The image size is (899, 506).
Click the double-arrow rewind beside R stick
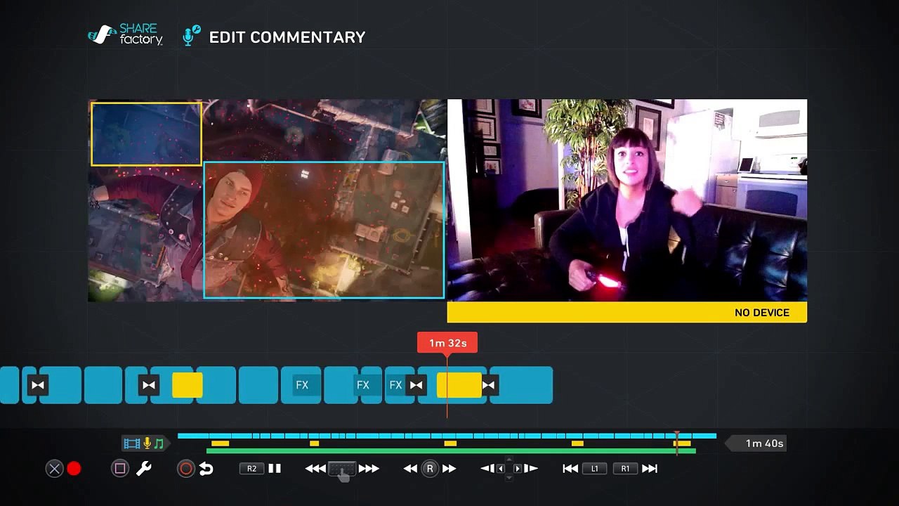(411, 469)
